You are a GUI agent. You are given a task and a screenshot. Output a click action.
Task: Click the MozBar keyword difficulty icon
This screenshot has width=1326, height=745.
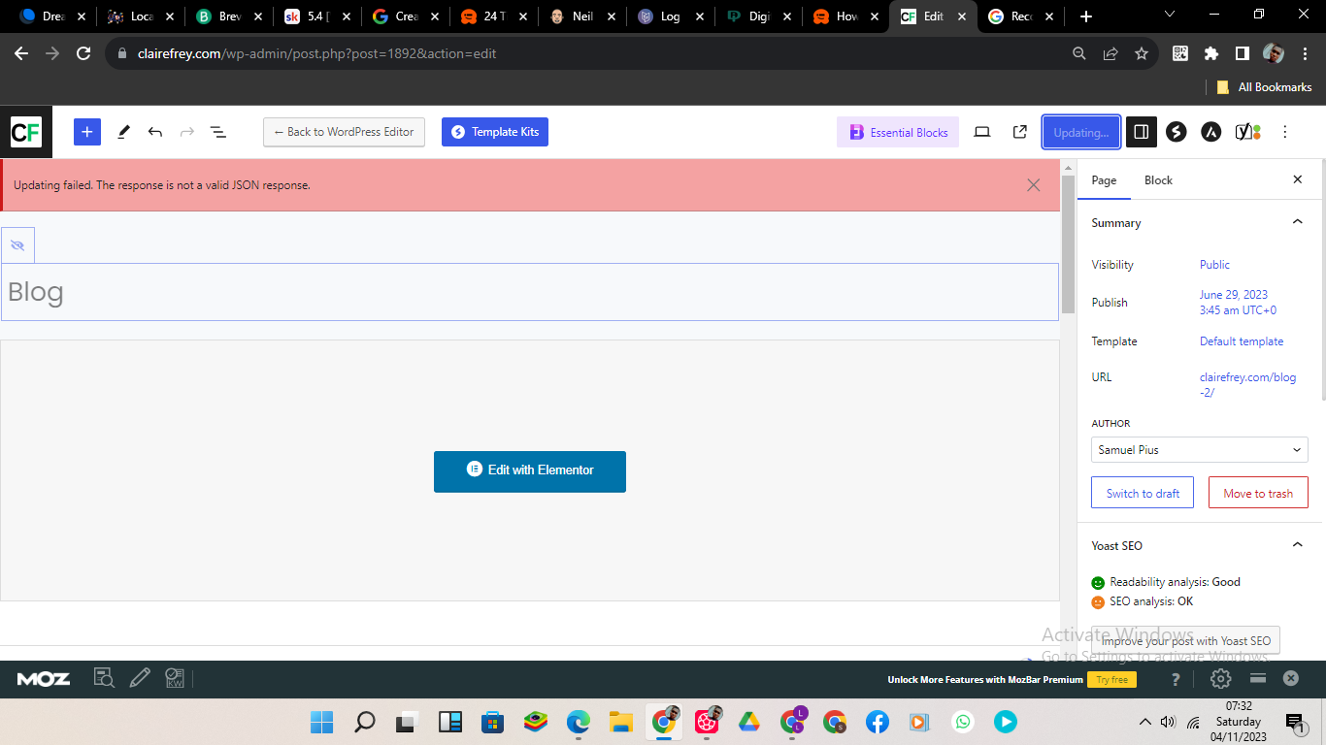(x=175, y=677)
